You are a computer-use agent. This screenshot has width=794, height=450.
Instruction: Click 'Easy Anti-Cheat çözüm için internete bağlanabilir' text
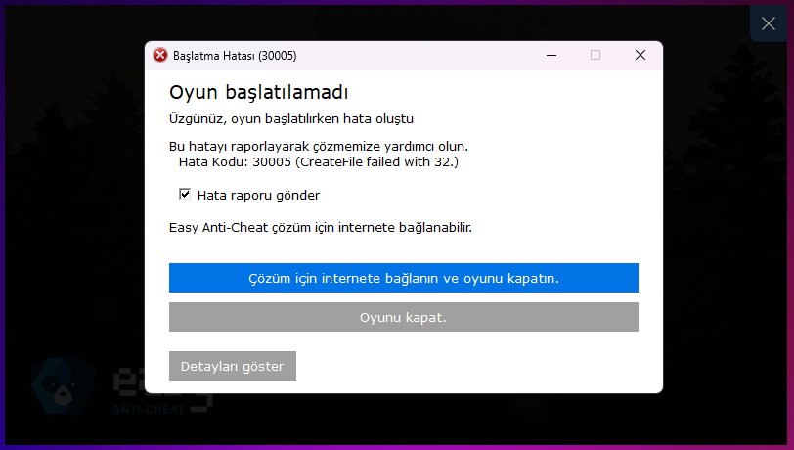pos(321,228)
